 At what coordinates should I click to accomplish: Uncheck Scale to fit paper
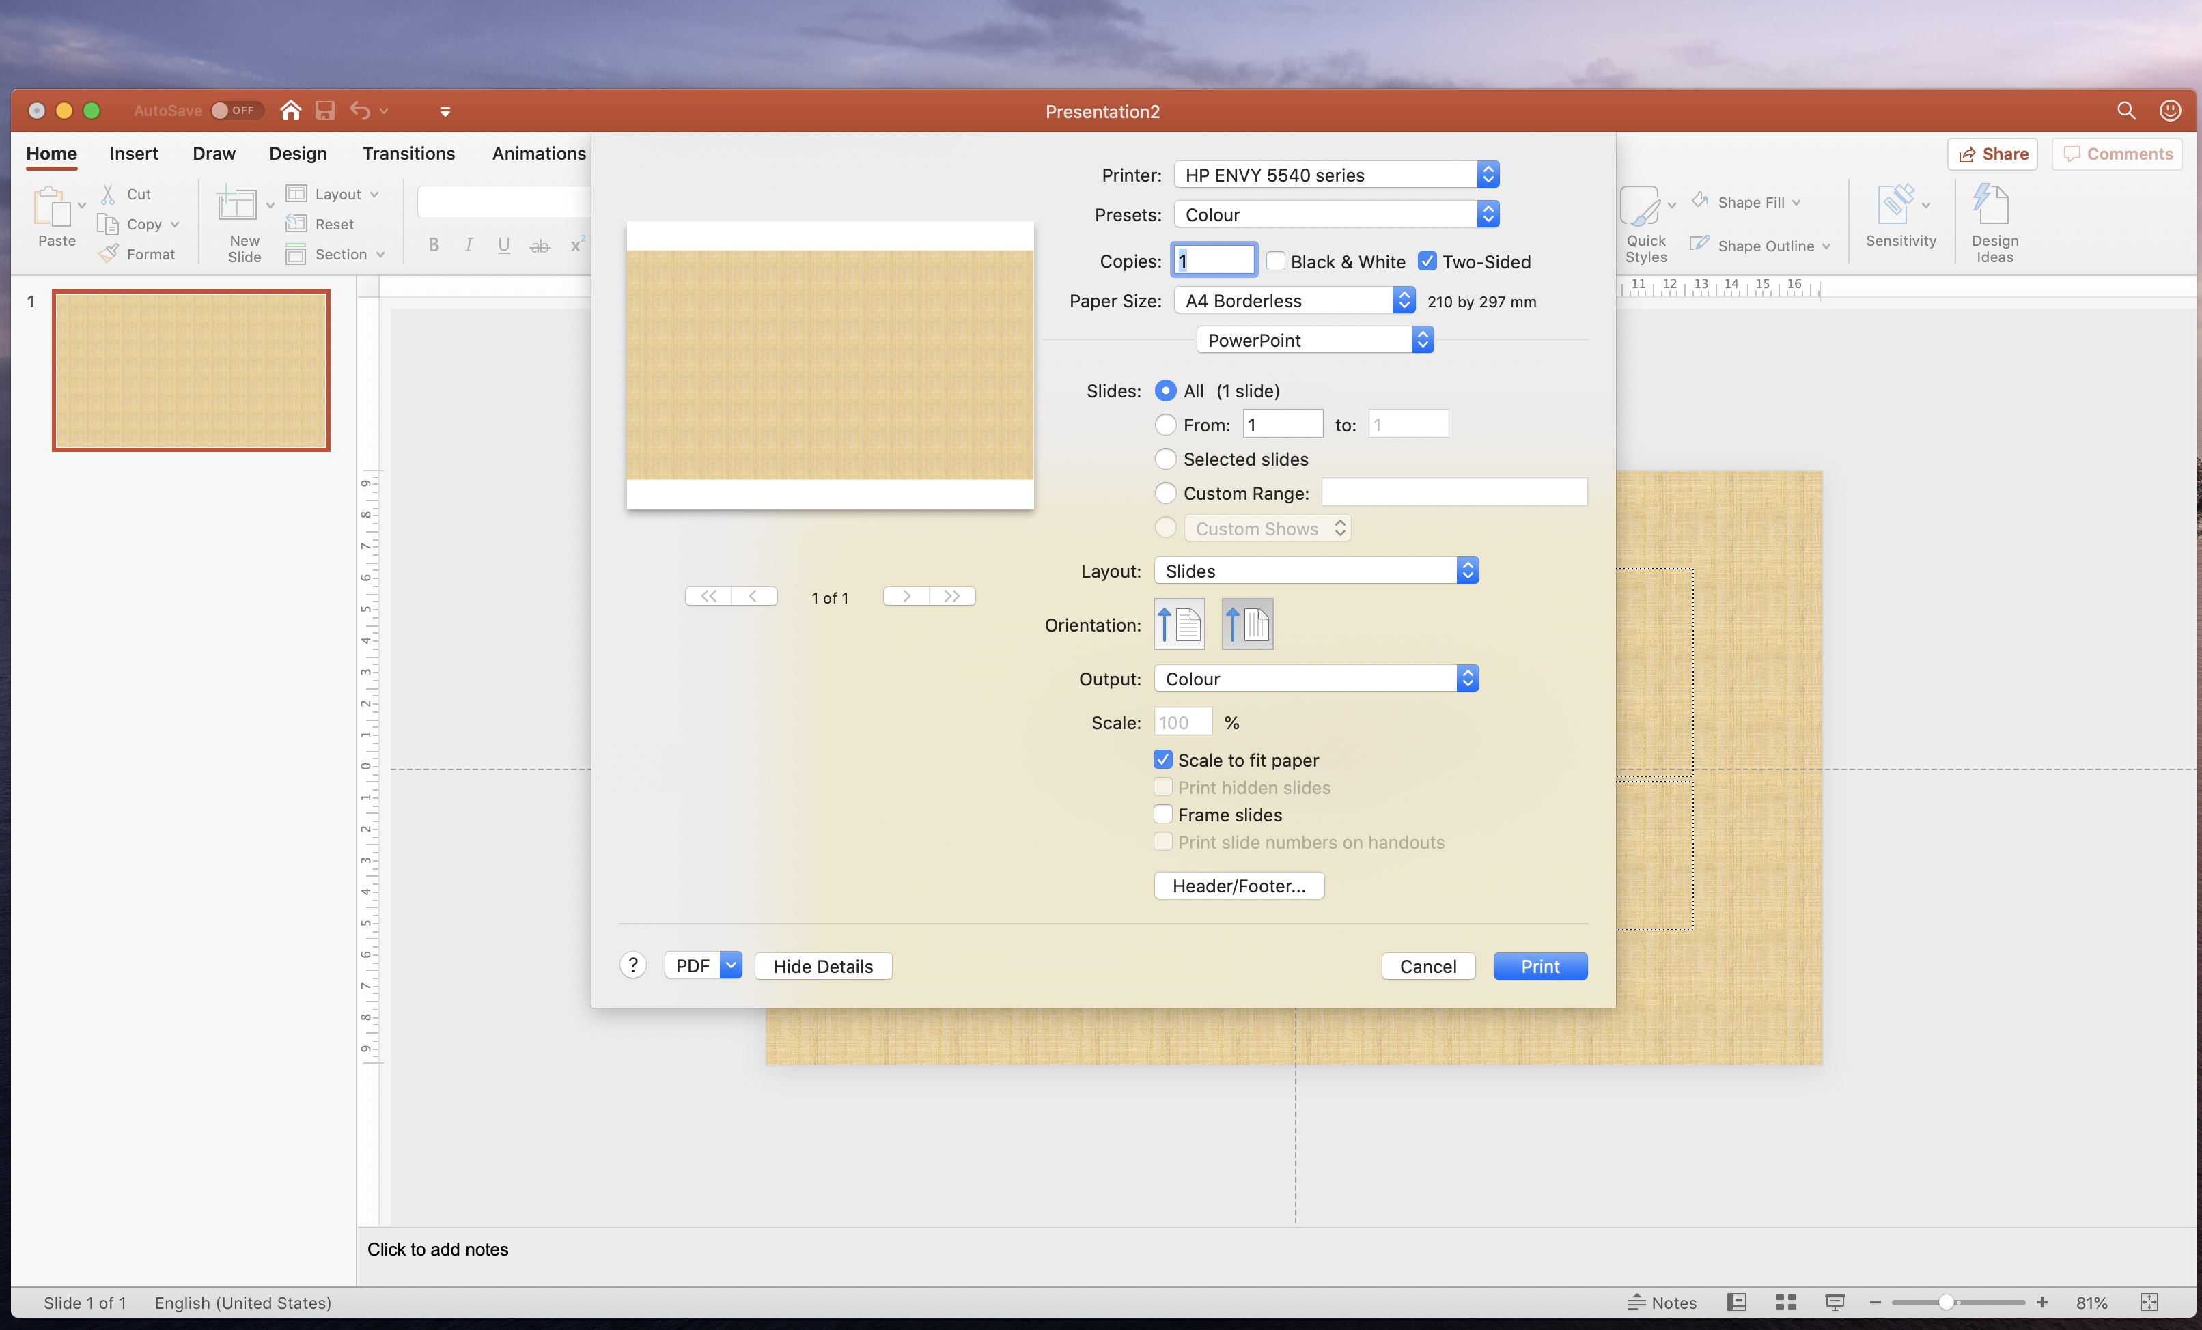pos(1162,759)
